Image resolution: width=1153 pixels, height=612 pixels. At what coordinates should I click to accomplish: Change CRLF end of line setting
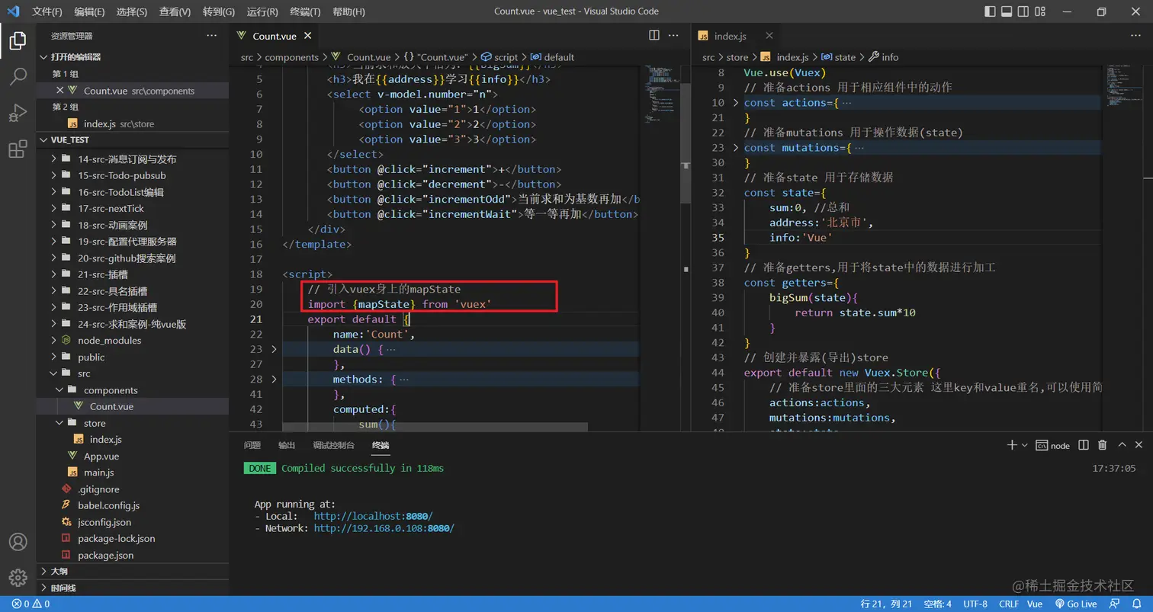[1009, 604]
